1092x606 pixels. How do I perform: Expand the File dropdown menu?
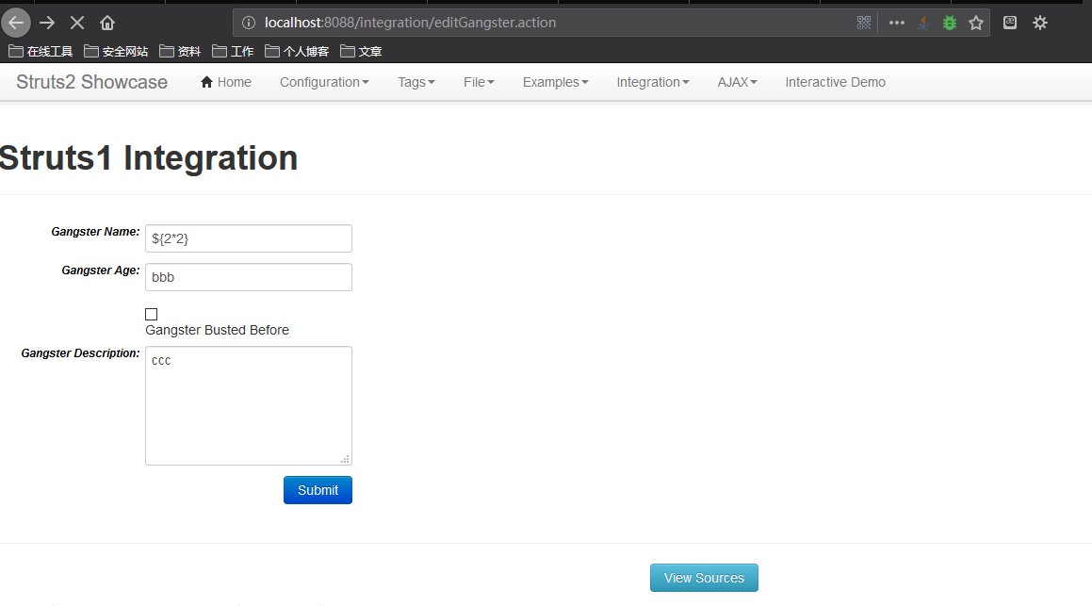480,82
